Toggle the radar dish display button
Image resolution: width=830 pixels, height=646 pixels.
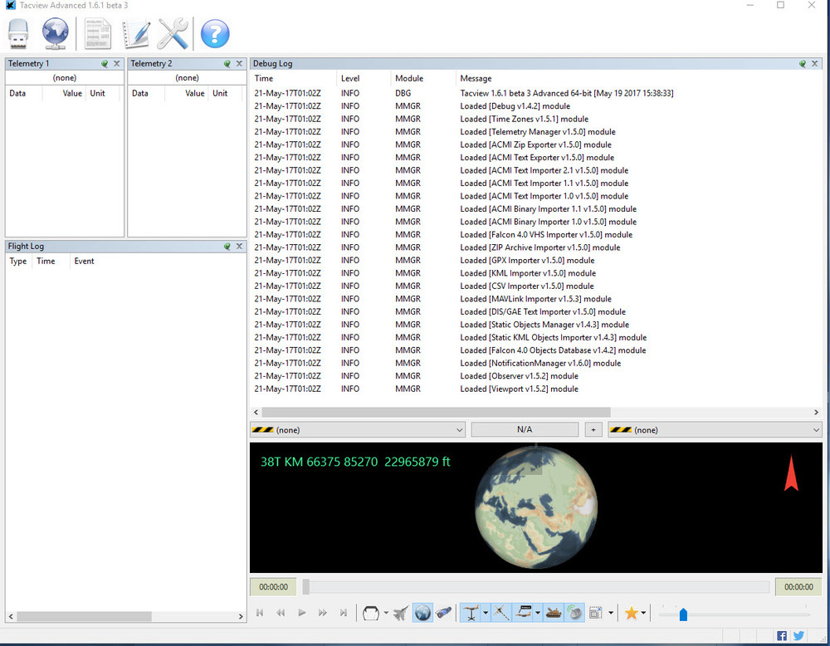[574, 613]
